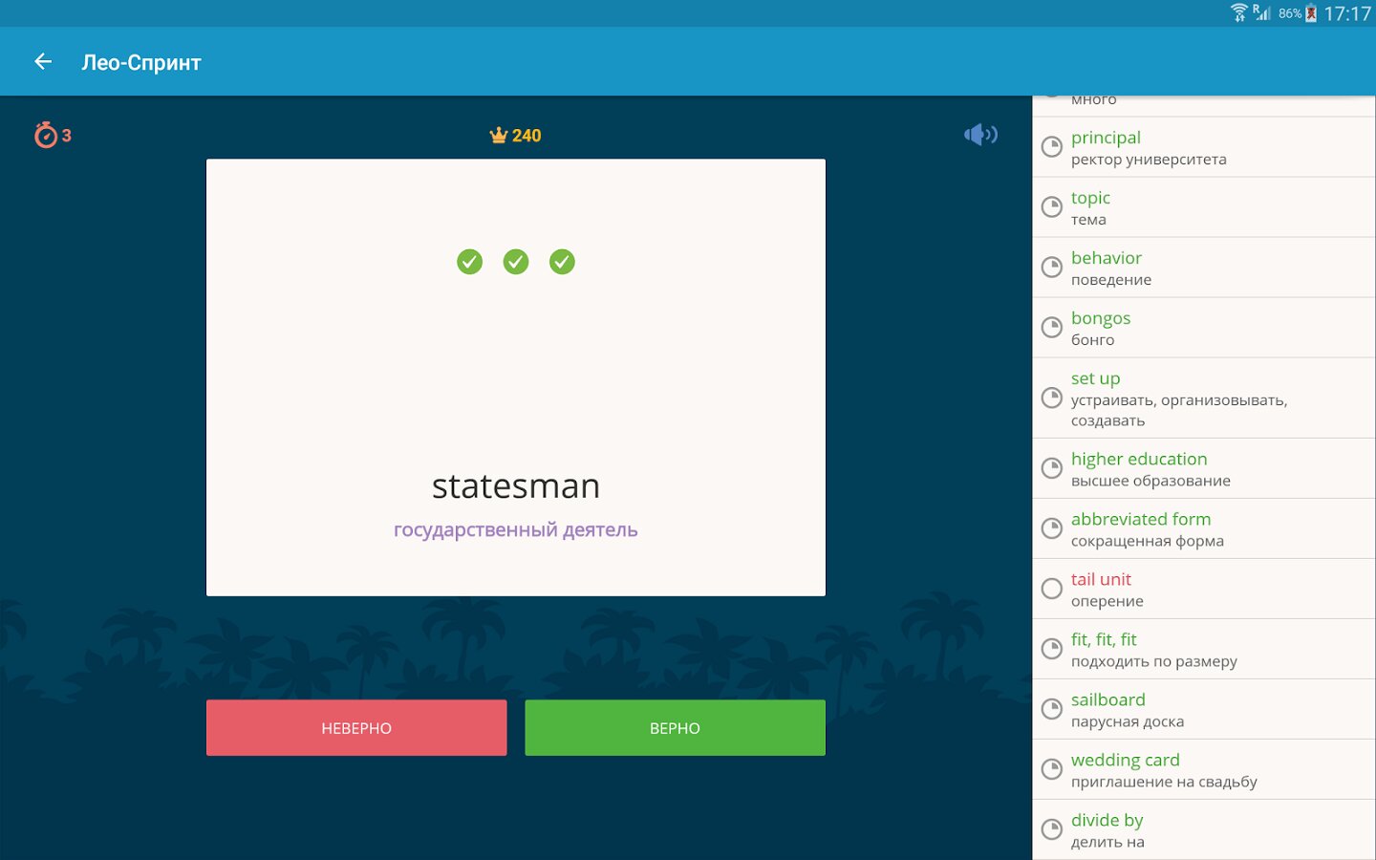Open fit, fit, fit in the word list
1376x860 pixels.
point(1104,639)
